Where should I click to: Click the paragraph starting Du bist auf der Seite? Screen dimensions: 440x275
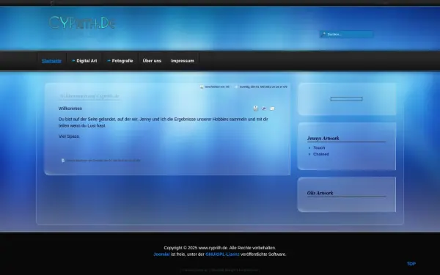tap(163, 122)
